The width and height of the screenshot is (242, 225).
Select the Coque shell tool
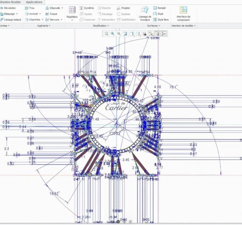tap(51, 14)
